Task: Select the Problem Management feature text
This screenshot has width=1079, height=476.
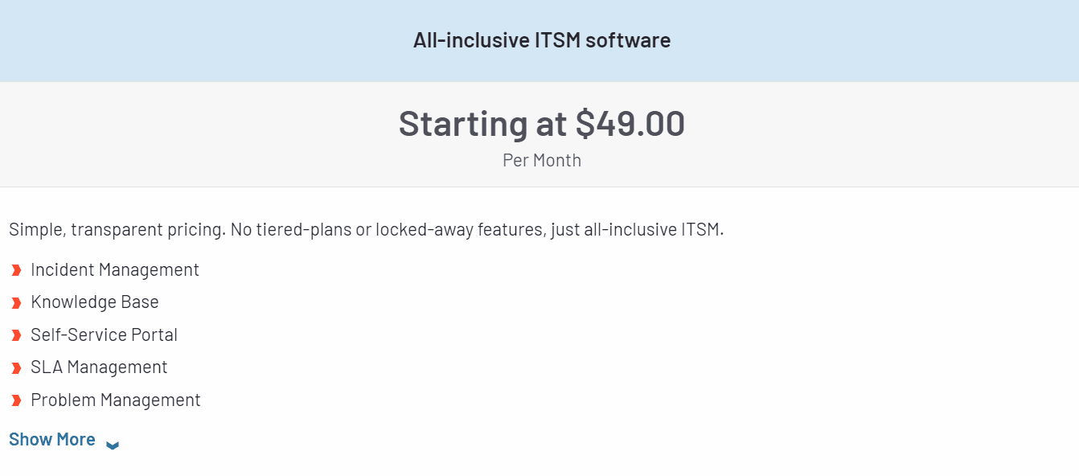Action: pyautogui.click(x=116, y=400)
